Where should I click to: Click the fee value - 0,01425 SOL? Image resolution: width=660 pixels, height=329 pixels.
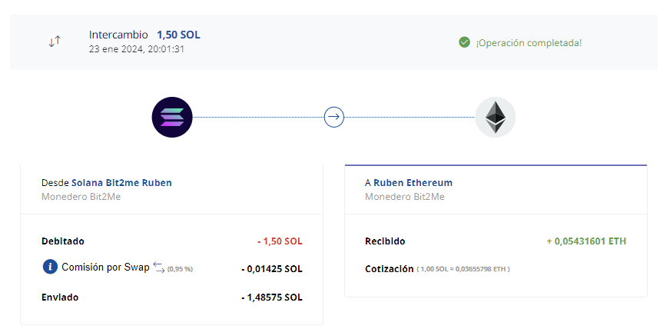[272, 269]
